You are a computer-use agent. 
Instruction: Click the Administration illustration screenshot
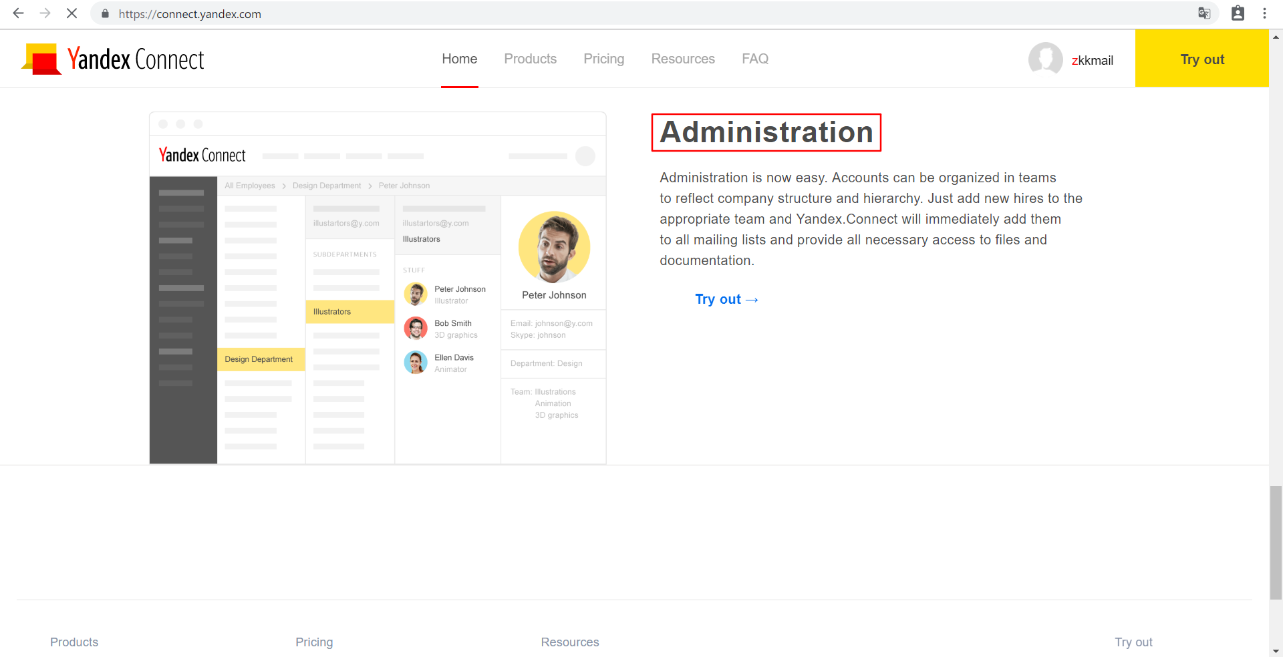tap(378, 288)
